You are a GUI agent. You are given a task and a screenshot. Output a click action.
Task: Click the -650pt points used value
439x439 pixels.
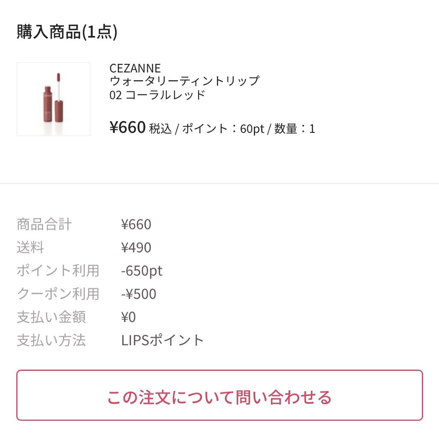pos(141,271)
